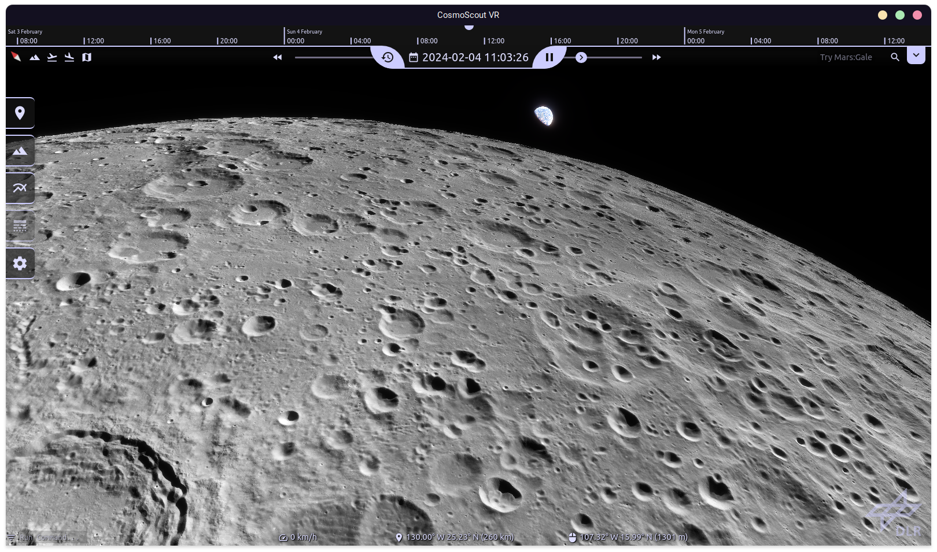The width and height of the screenshot is (937, 552).
Task: Reset time with the history clock button
Action: pos(388,57)
